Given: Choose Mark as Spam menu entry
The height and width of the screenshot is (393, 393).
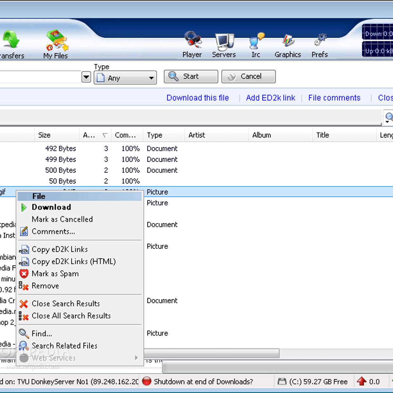Looking at the screenshot, I should [x=55, y=274].
